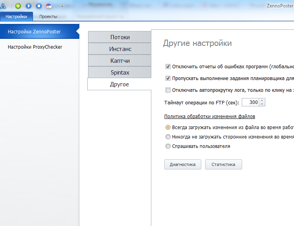Click the Другие настройки page heading
The width and height of the screenshot is (294, 226).
coord(197,43)
